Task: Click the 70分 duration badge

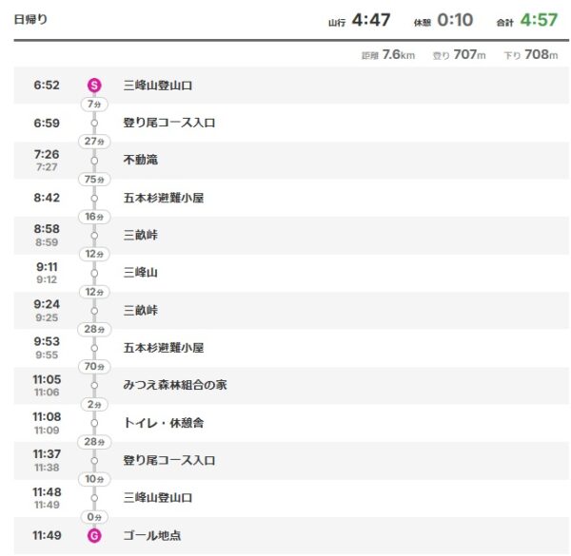Action: tap(93, 366)
